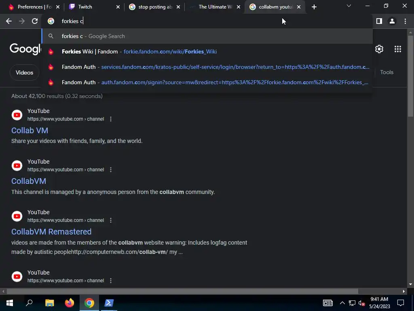Open the Chrome three-dot menu
This screenshot has height=311, width=414.
[x=405, y=21]
